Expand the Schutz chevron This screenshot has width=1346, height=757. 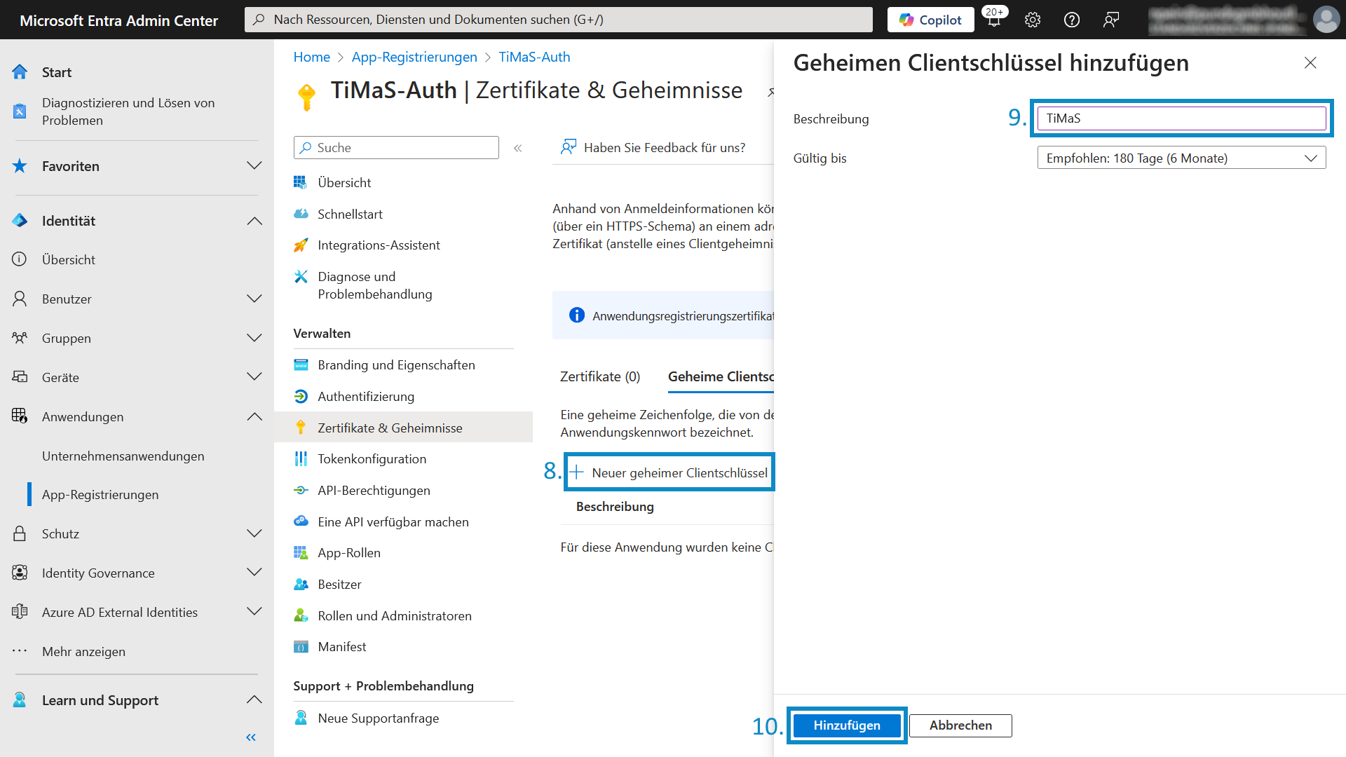tap(254, 534)
